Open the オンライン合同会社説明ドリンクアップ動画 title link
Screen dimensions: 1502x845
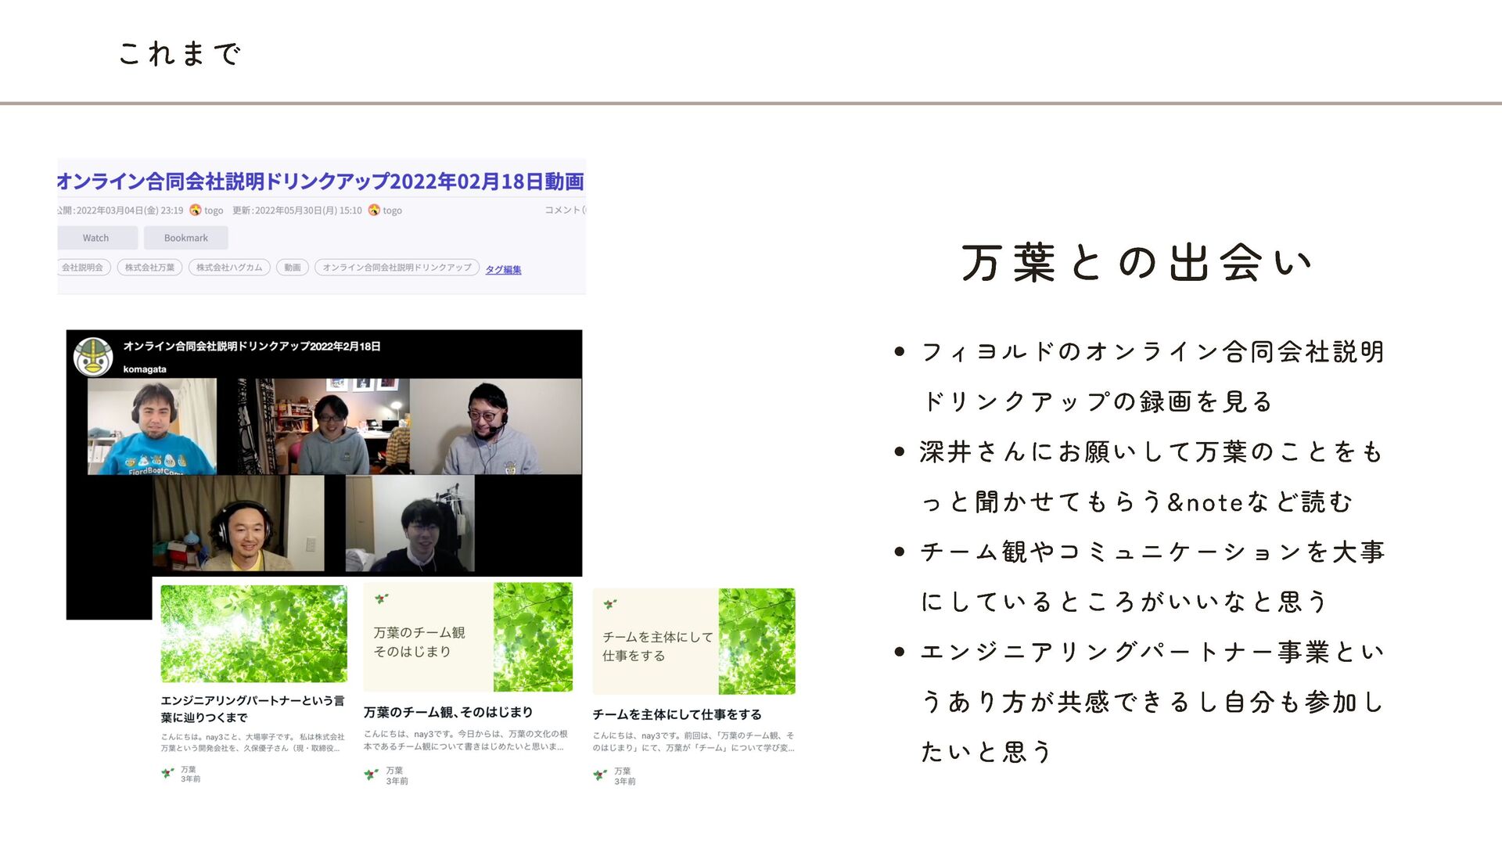[x=321, y=182]
